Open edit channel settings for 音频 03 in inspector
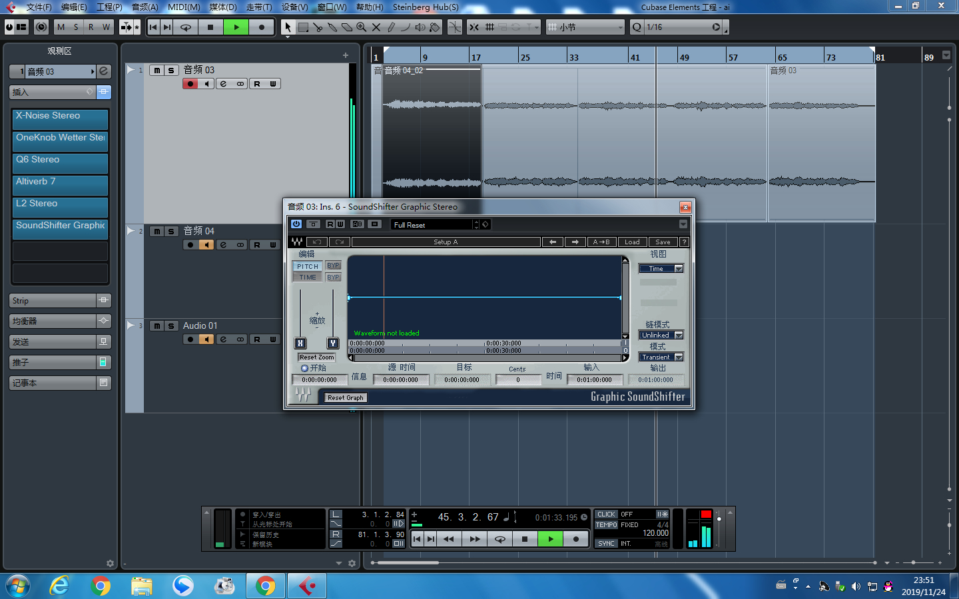 click(x=103, y=71)
